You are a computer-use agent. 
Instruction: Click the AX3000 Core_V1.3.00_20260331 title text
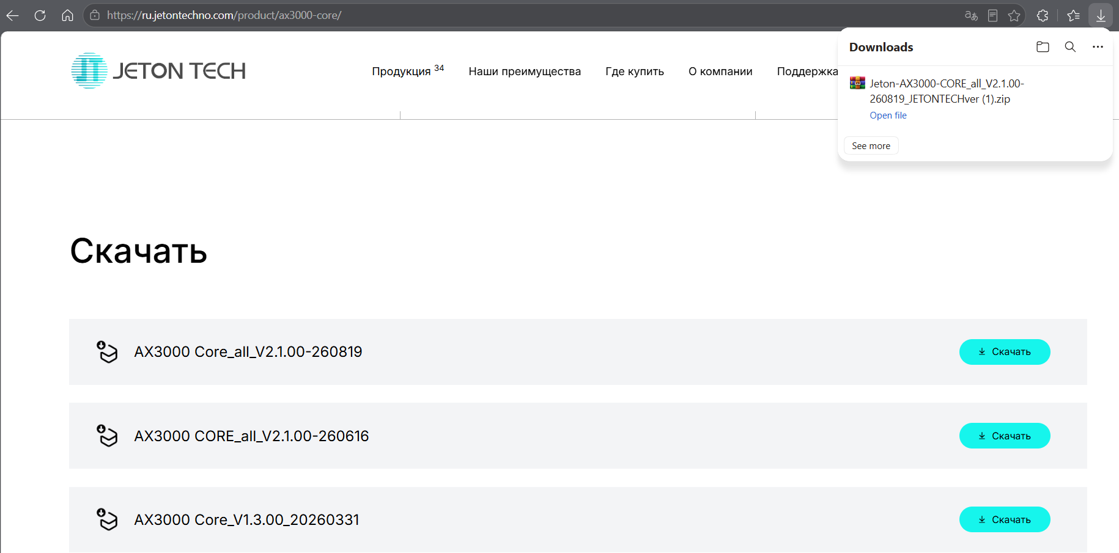(x=246, y=519)
